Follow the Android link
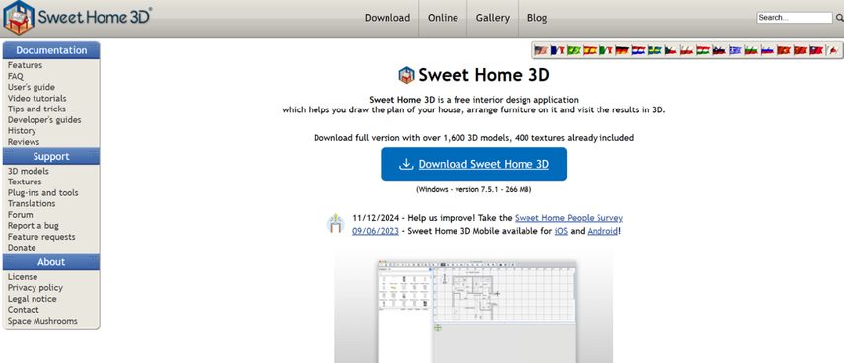Viewport: 844px width, 363px height. click(602, 231)
